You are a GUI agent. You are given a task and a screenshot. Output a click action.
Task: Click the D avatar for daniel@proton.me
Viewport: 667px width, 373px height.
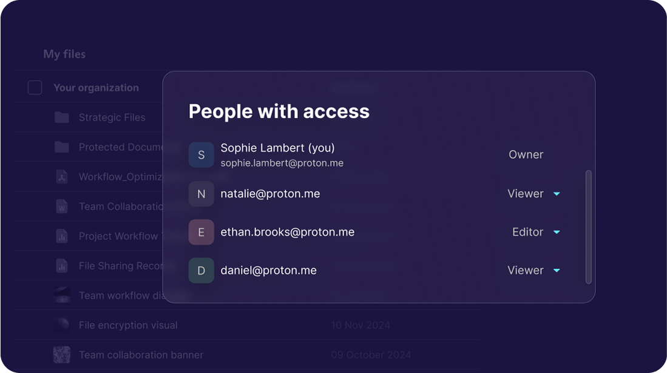(x=201, y=271)
